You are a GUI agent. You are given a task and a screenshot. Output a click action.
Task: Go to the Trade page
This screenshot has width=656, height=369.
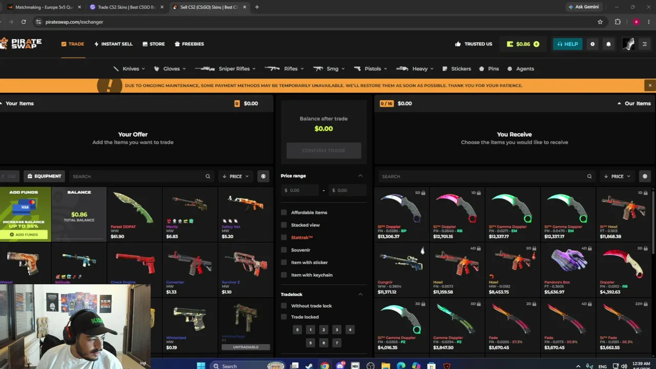(73, 44)
